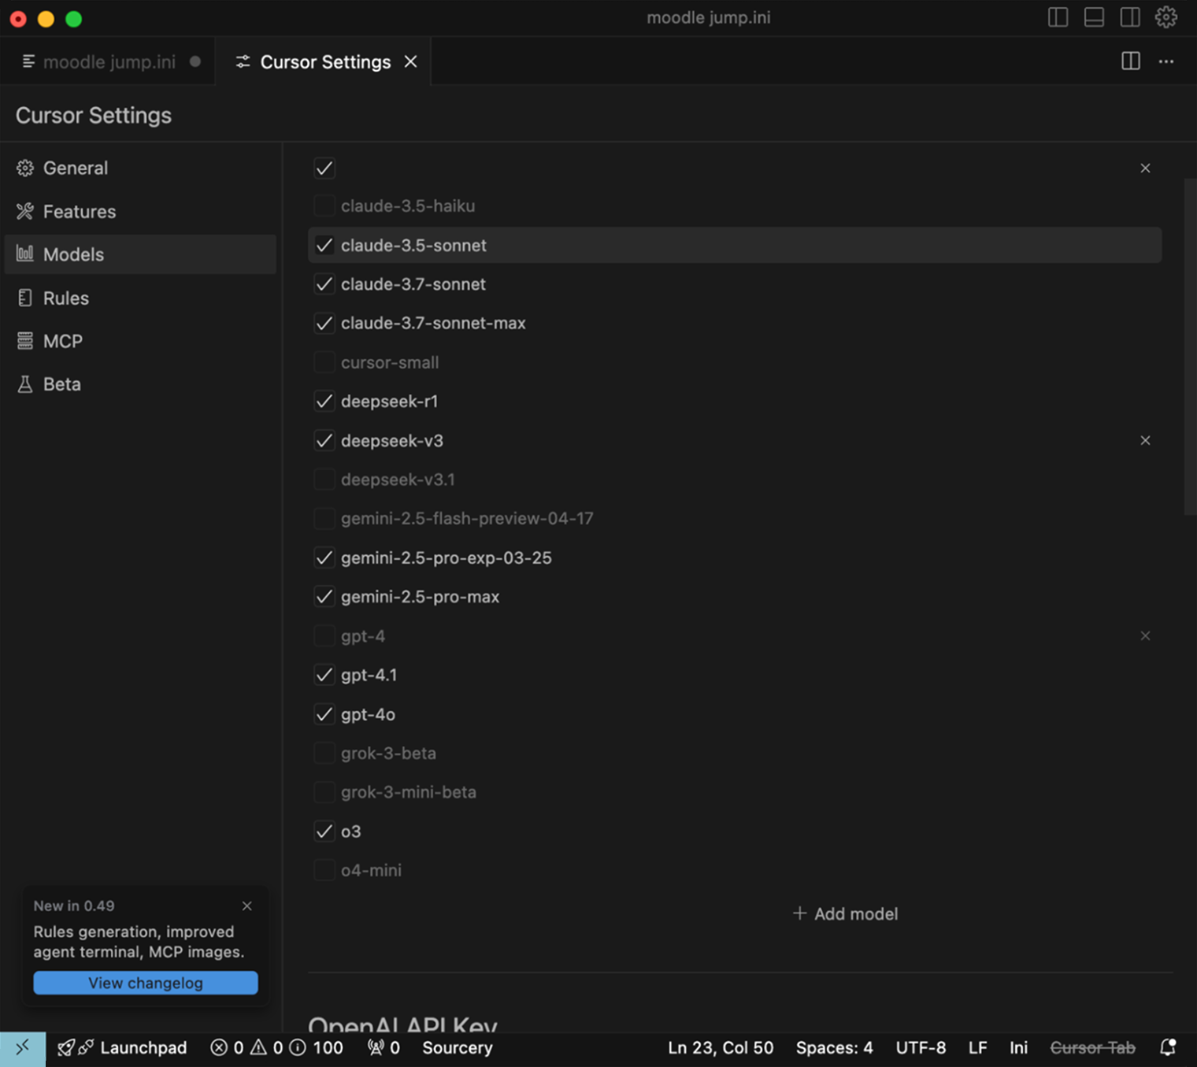The image size is (1197, 1067).
Task: Uncheck claude-3.7-sonnet-max checkbox
Action: (x=324, y=323)
